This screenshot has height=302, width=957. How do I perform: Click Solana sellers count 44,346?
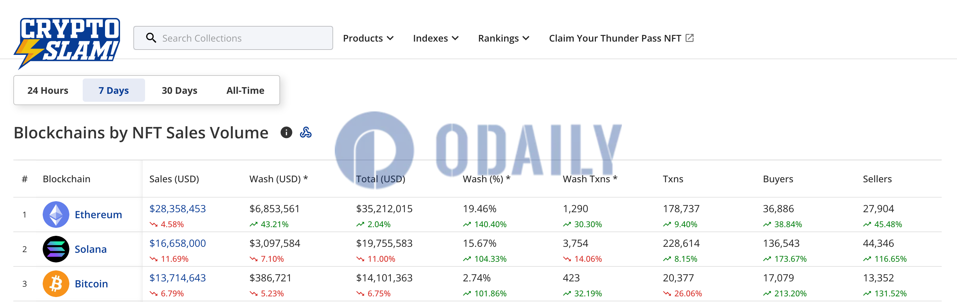(x=878, y=243)
